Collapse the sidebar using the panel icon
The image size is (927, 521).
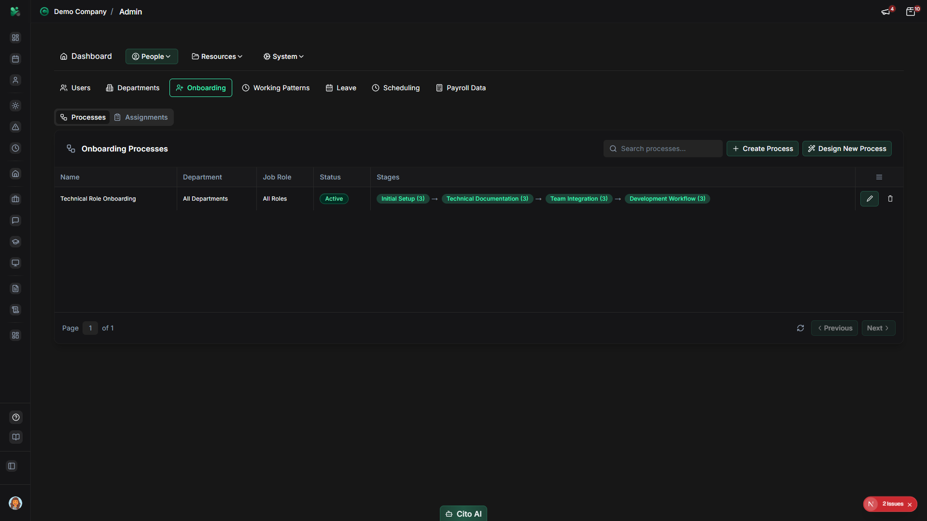[x=12, y=466]
